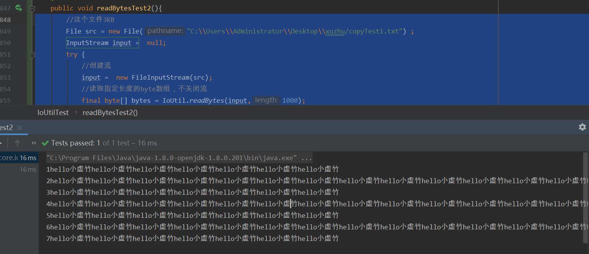Open test runner settings with the gear icon
The width and height of the screenshot is (589, 254).
[582, 127]
